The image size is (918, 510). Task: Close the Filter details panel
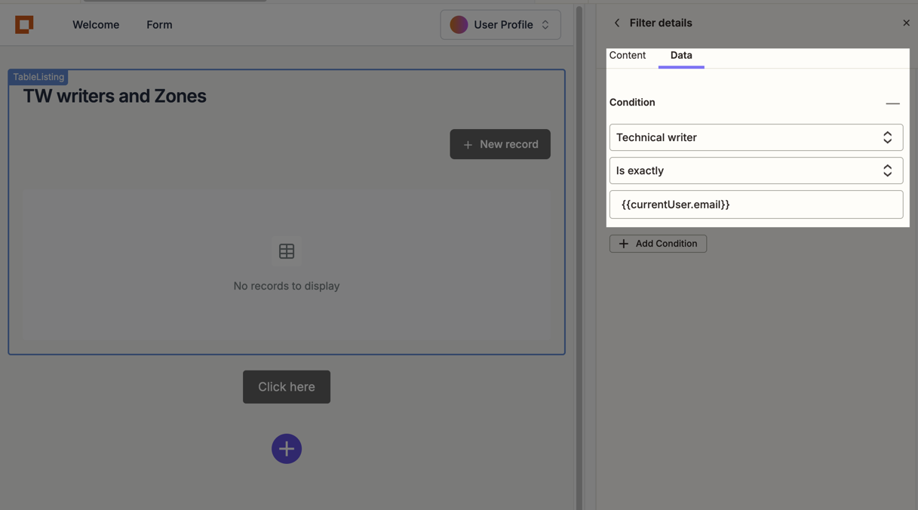tap(906, 23)
